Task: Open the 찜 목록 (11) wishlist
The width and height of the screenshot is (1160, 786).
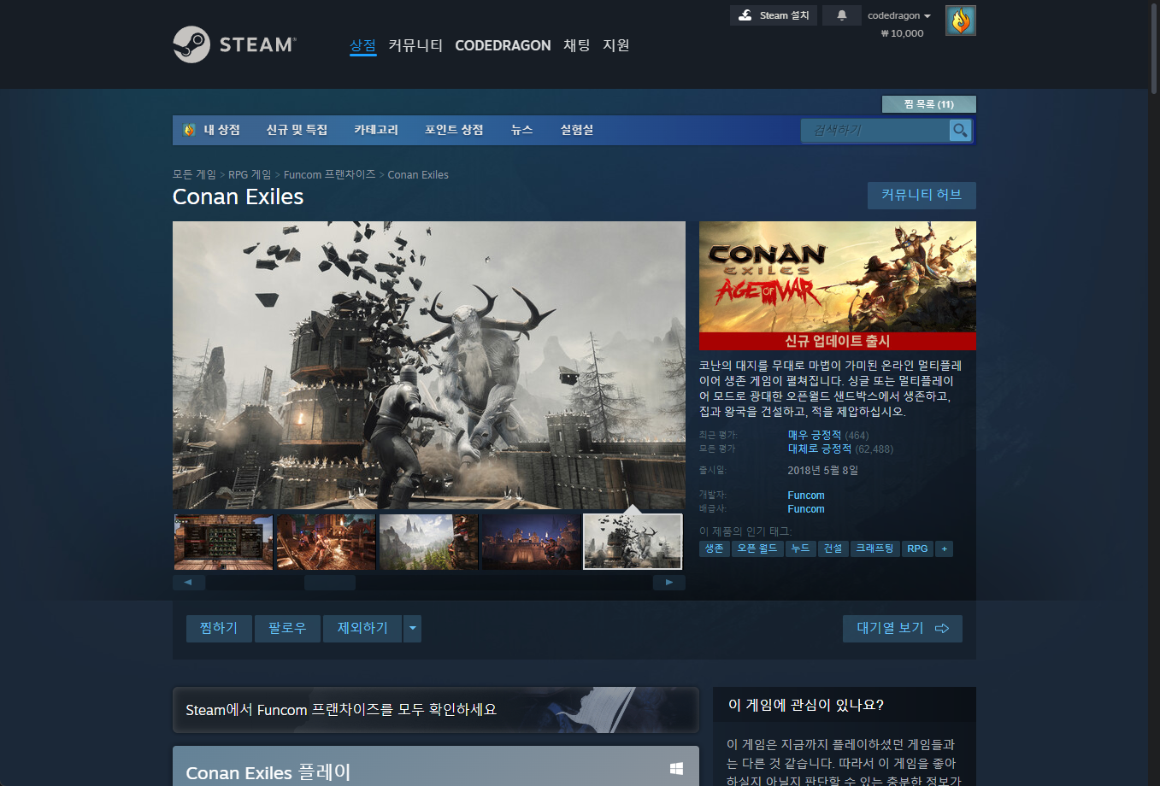Action: [x=929, y=104]
